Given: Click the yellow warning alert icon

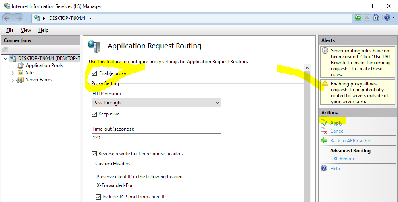Looking at the screenshot, I should 325,83.
